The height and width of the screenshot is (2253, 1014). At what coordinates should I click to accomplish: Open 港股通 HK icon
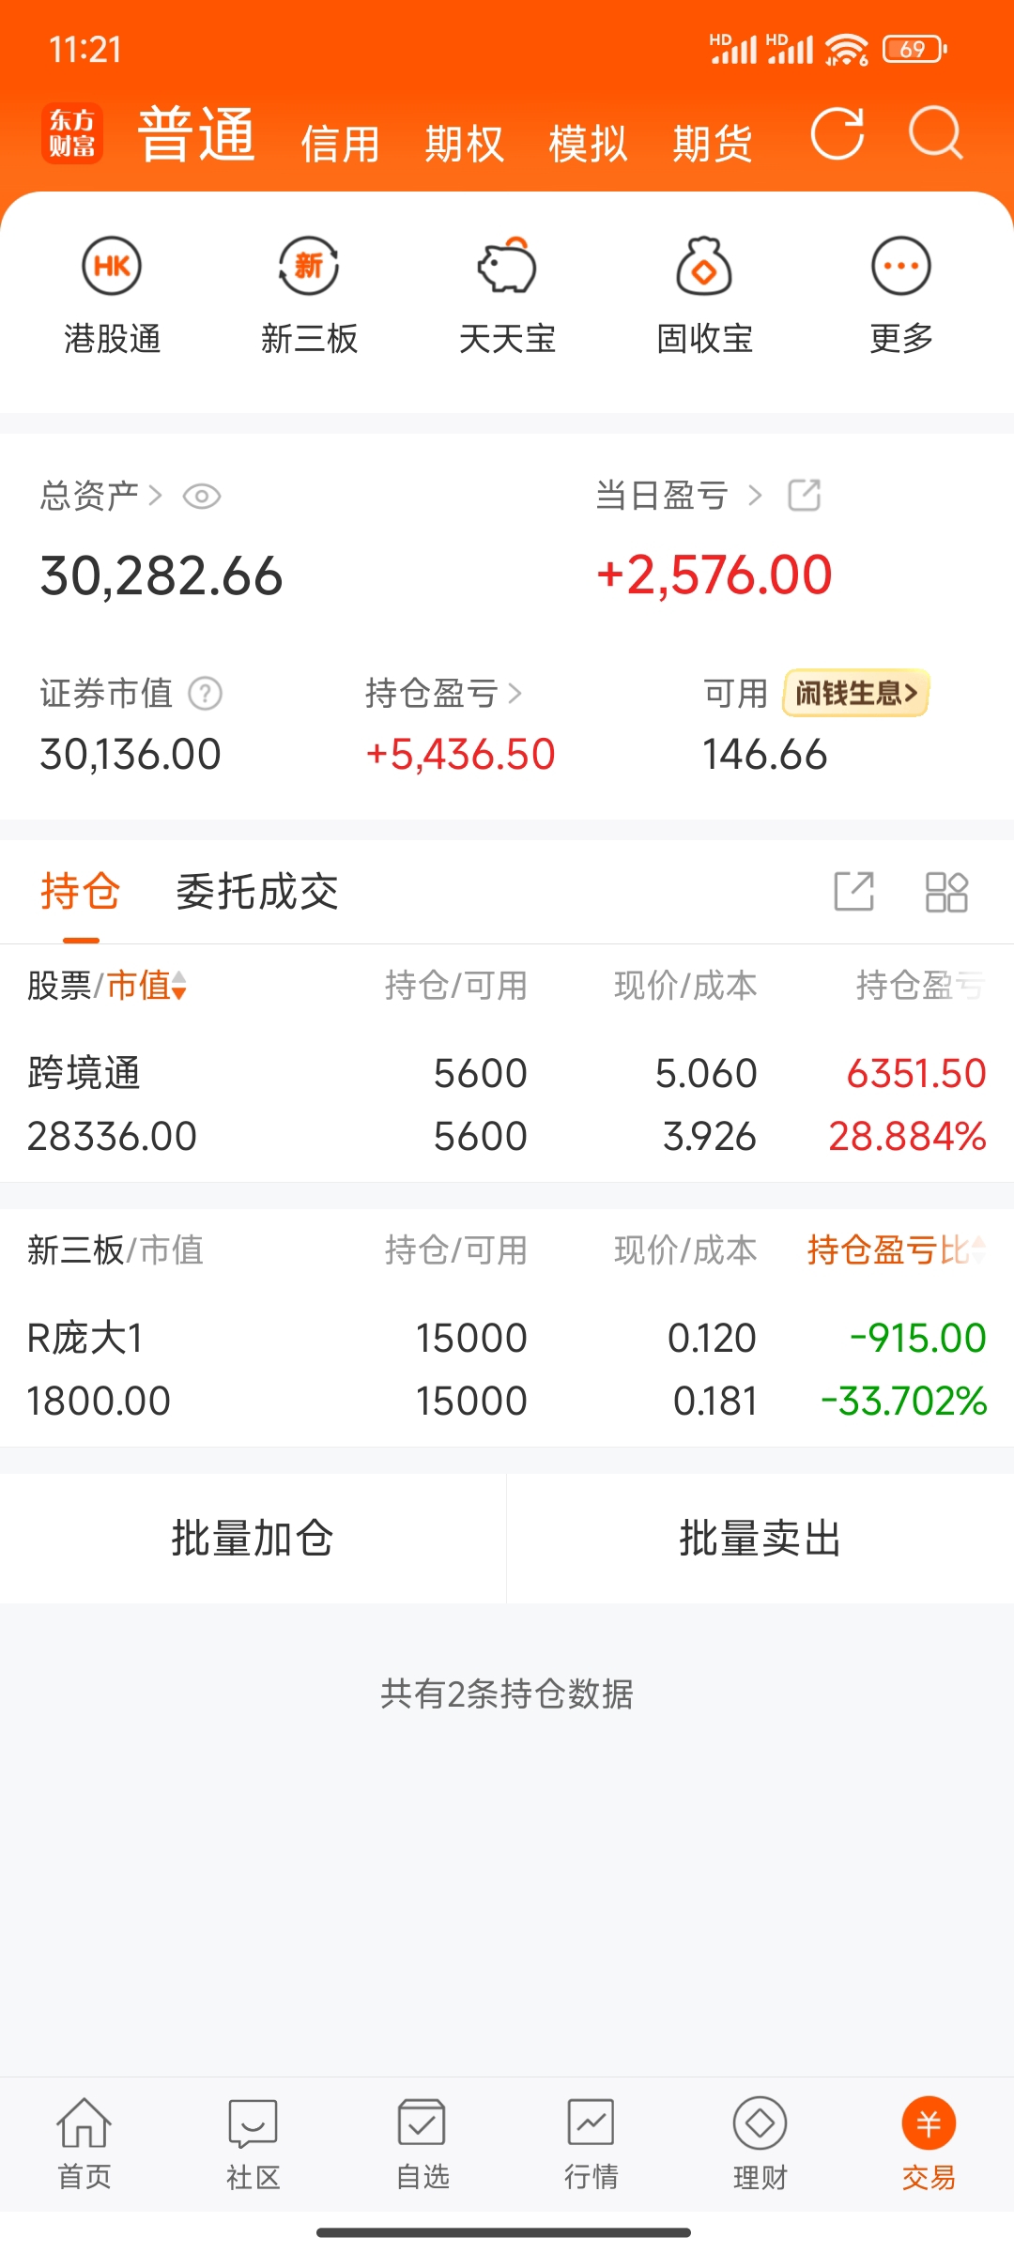point(112,267)
